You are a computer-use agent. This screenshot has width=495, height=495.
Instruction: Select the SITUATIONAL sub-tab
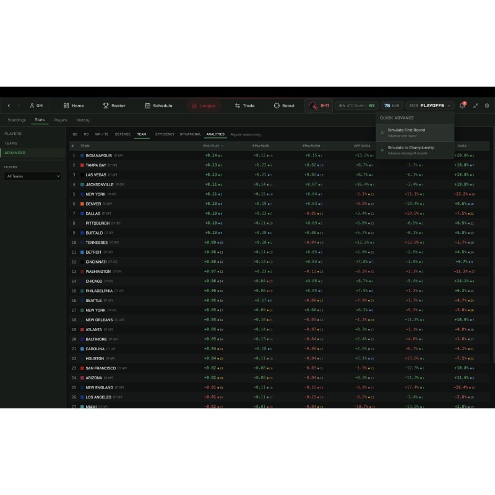click(191, 134)
